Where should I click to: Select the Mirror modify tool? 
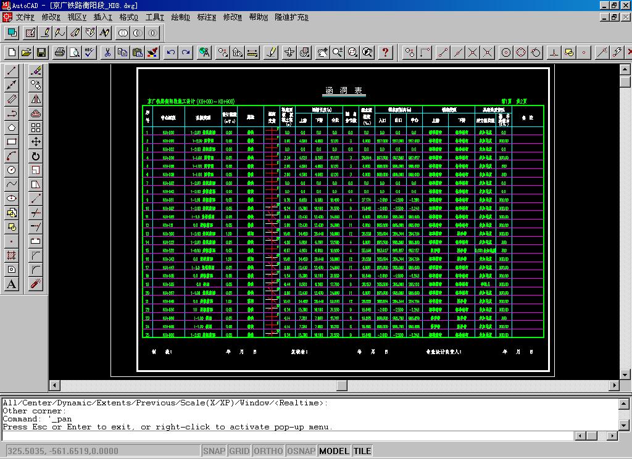click(36, 99)
